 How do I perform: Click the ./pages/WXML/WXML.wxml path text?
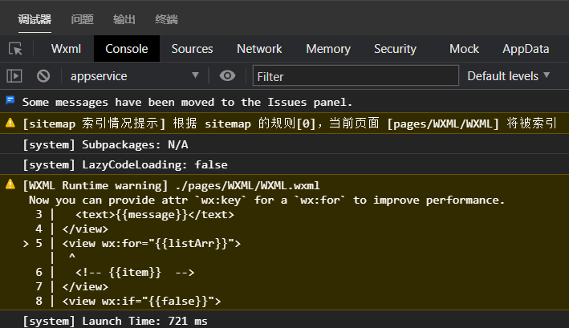click(247, 185)
